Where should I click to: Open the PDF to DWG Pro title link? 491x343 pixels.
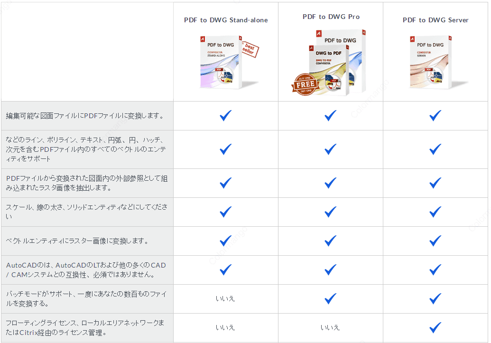coord(331,17)
